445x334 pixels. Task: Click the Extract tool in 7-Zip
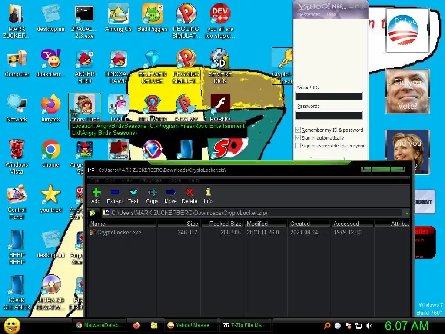click(x=115, y=196)
